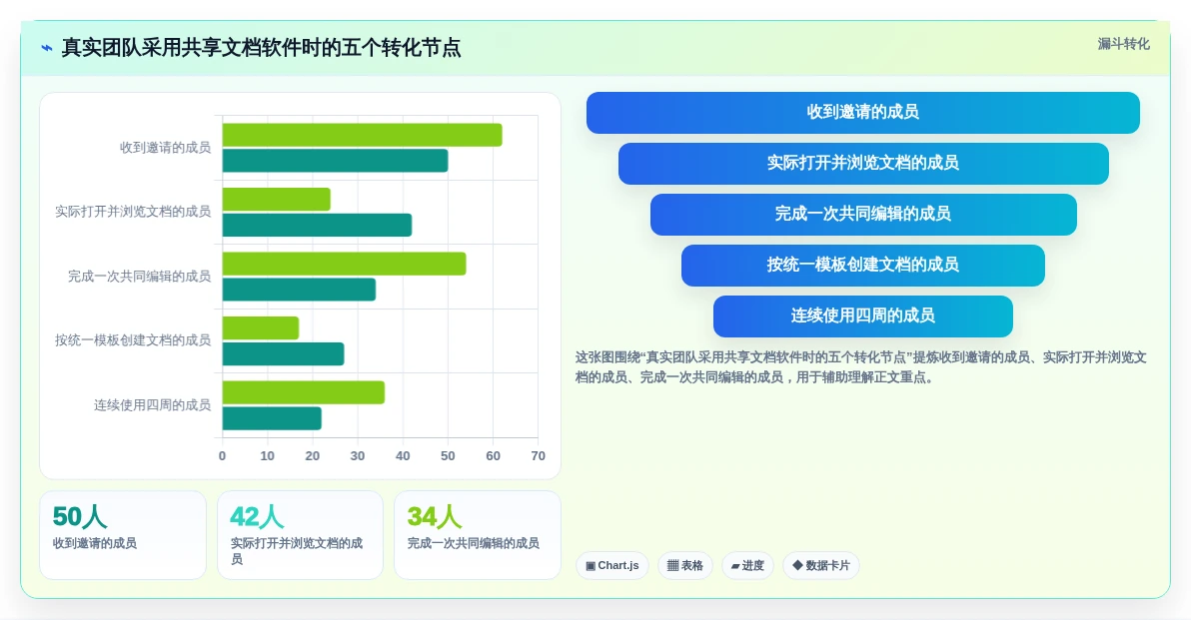Click teal bar for 实际打开并浏览文档的成员
Screen dimensions: 1191x620
(x=317, y=226)
